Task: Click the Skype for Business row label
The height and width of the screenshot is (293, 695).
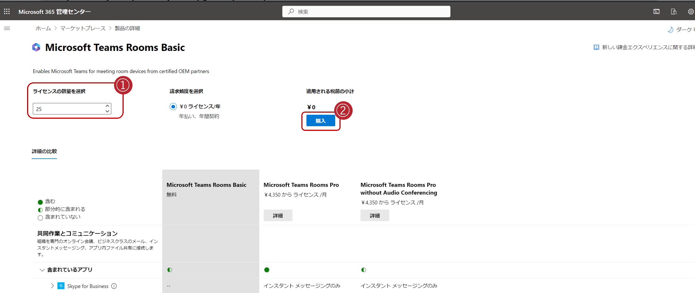Action: click(x=88, y=286)
